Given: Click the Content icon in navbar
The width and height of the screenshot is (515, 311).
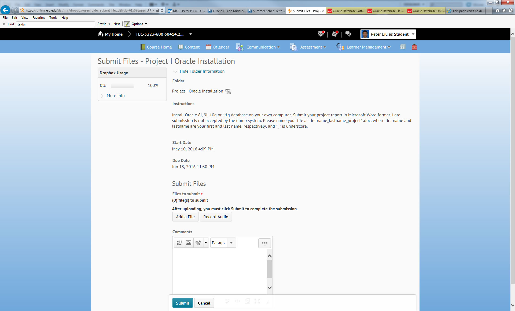Looking at the screenshot, I should click(x=181, y=47).
